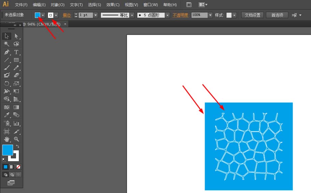
Task: Switch to the Hand tool
Action: [x=6, y=139]
